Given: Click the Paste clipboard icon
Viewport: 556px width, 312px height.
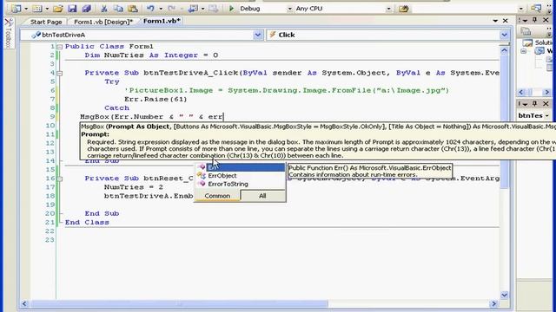Looking at the screenshot, I should click(x=133, y=8).
